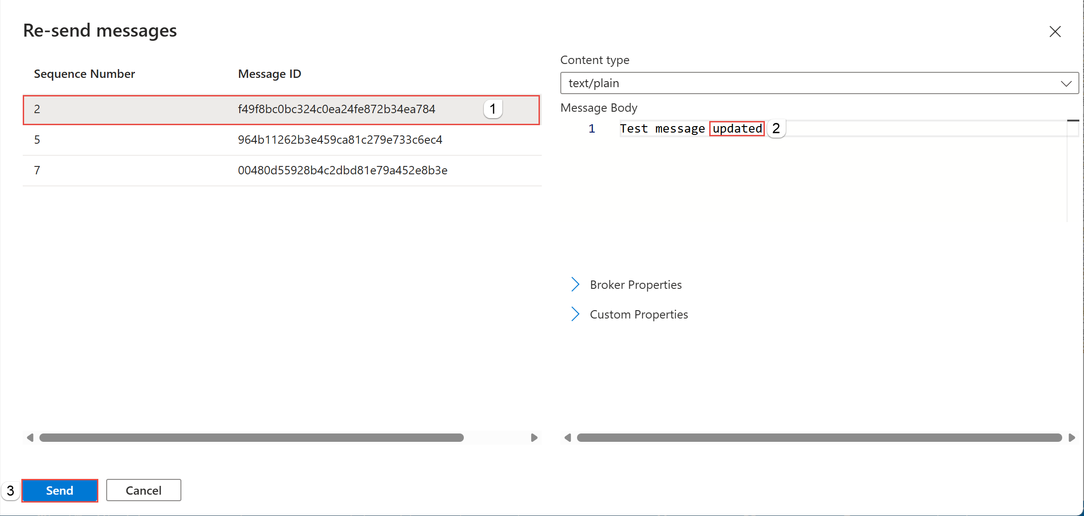Click the Send button
This screenshot has width=1084, height=516.
tap(60, 490)
